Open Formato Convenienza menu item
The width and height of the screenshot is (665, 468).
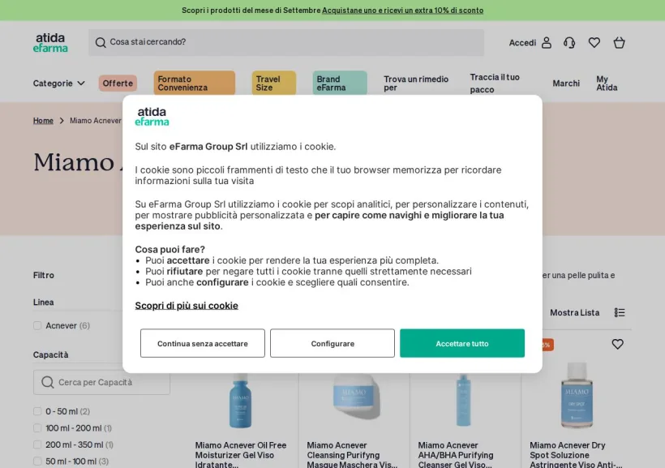[x=195, y=84]
